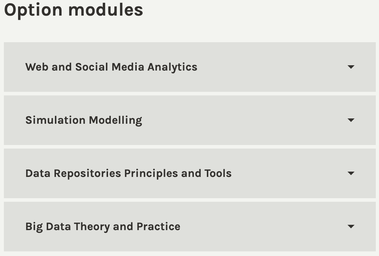Screen dimensions: 379x256
Task: Expand Big Data Theory and Practice section
Action: click(x=189, y=227)
